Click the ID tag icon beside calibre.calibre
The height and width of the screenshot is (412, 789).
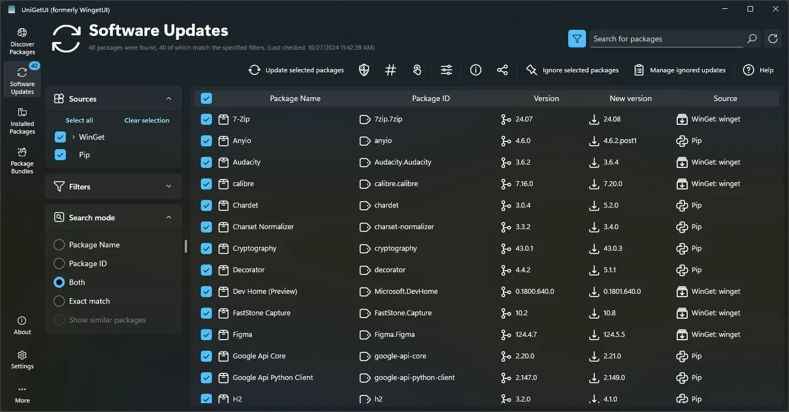click(365, 184)
